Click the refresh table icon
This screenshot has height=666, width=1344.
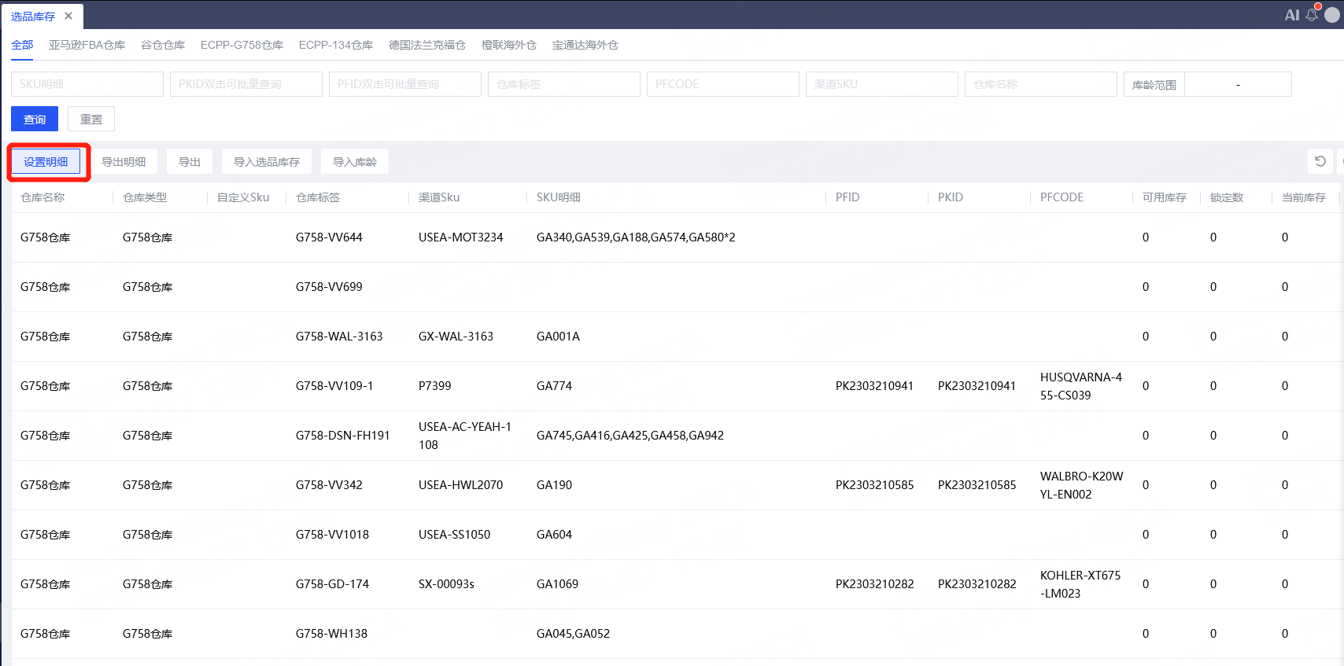(x=1320, y=161)
